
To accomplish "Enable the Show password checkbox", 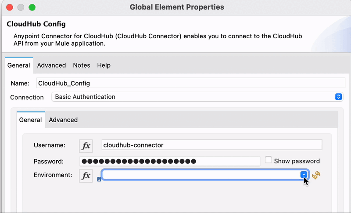I will coord(269,160).
